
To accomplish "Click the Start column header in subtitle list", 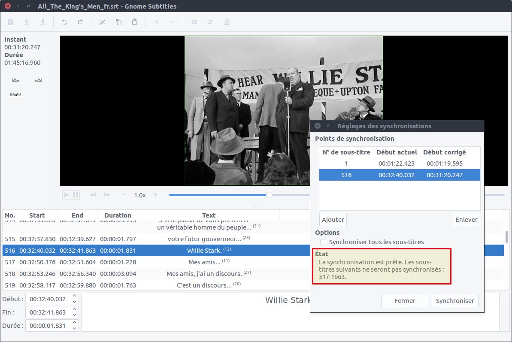I will click(x=37, y=215).
